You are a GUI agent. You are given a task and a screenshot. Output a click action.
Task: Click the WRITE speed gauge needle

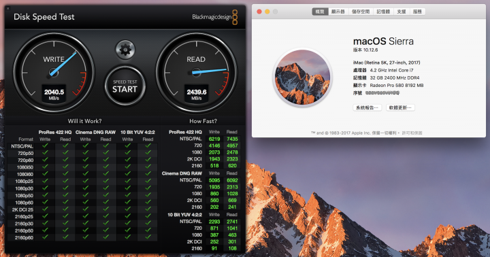64,64
